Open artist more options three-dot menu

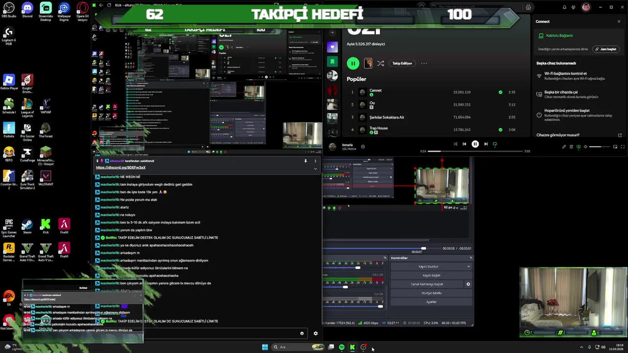(x=424, y=63)
